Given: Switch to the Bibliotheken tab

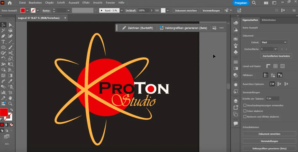Looking at the screenshot, I should coord(269,20).
